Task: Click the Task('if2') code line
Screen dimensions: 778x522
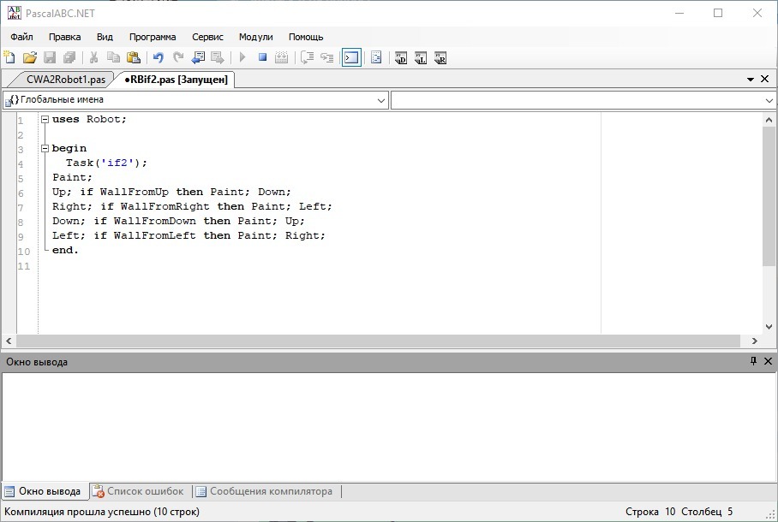Action: [107, 163]
